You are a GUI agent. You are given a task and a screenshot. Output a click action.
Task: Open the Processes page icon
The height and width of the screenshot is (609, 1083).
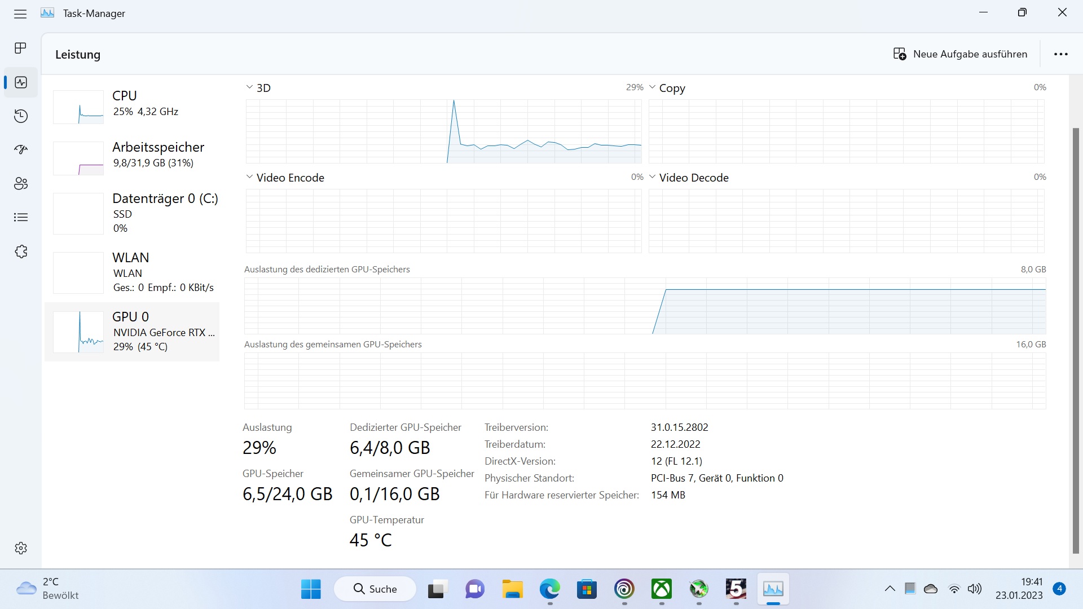(x=20, y=48)
